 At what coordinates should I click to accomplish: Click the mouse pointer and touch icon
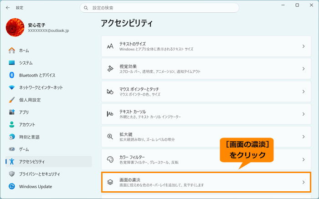[x=110, y=92]
